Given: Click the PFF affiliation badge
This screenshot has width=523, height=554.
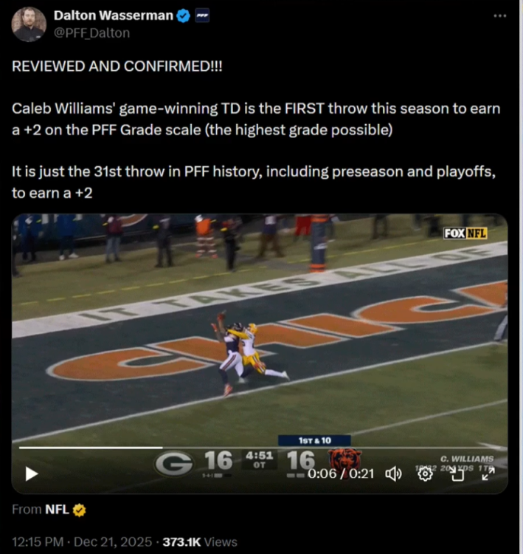Looking at the screenshot, I should [201, 16].
